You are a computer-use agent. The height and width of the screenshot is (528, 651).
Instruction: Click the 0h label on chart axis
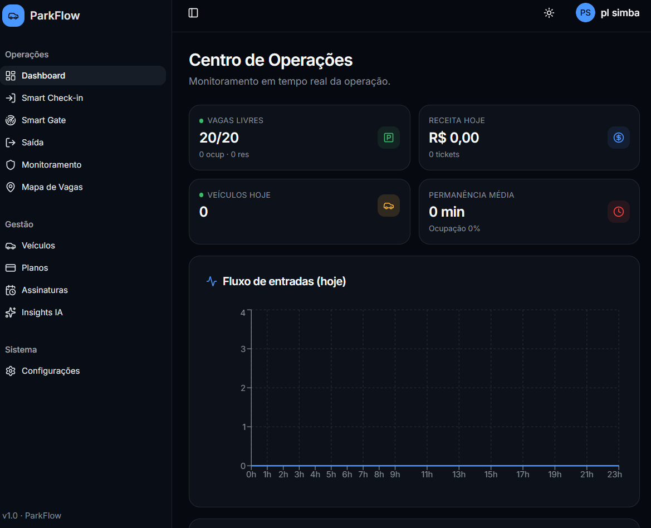tap(251, 475)
